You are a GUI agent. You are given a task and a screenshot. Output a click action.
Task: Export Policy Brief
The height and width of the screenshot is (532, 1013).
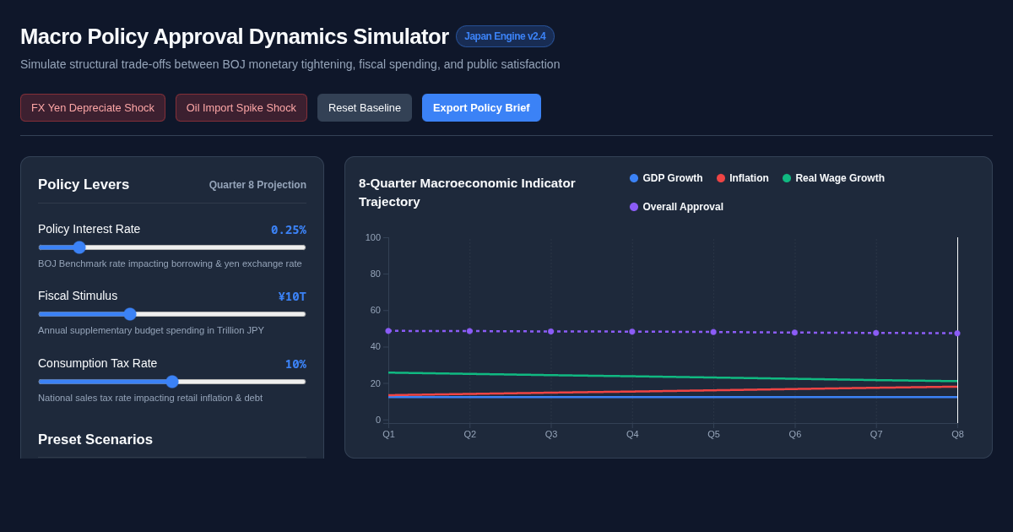click(x=481, y=107)
